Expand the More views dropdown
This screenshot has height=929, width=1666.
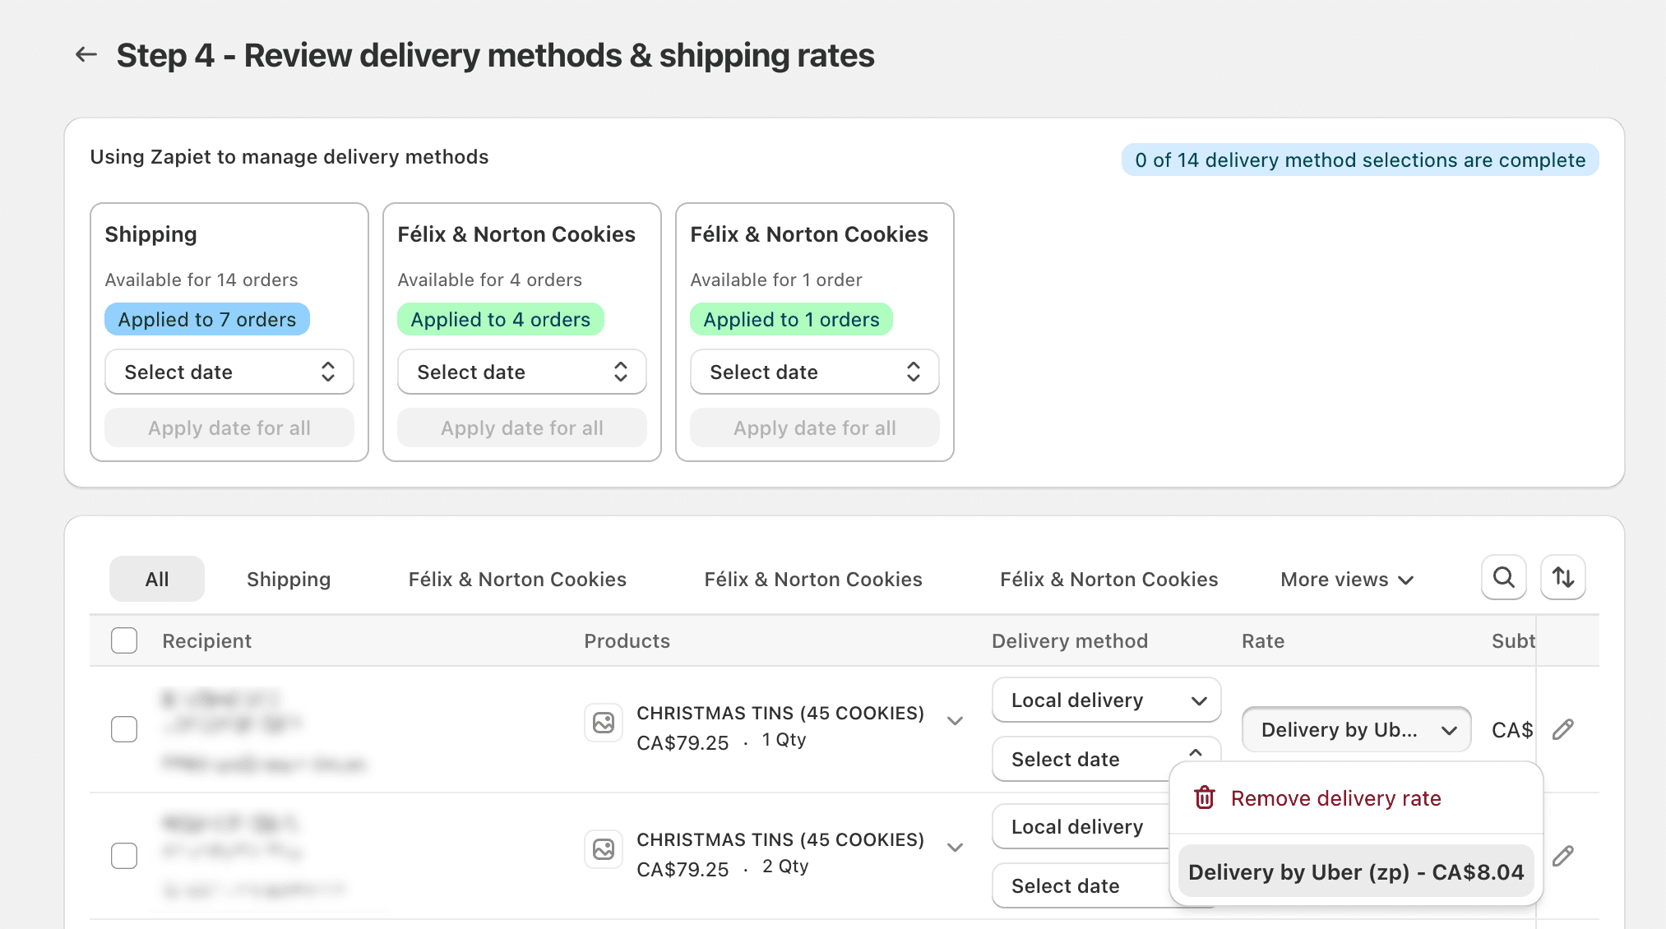[x=1346, y=580]
